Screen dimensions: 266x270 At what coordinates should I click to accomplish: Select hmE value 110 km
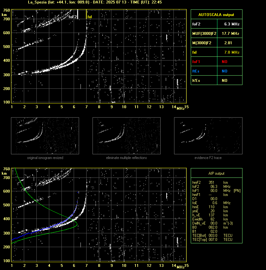point(218,207)
